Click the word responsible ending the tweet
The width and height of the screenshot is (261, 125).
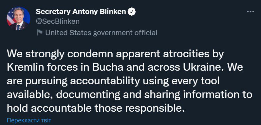pos(155,108)
